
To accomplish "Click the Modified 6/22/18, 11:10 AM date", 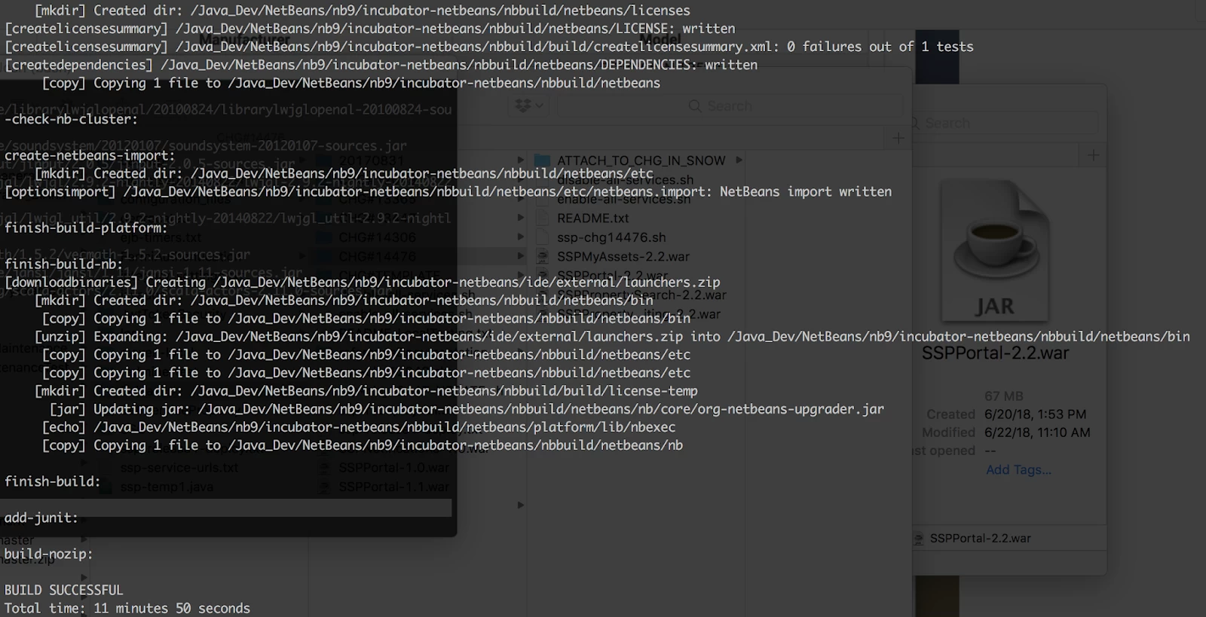I will pos(1037,432).
